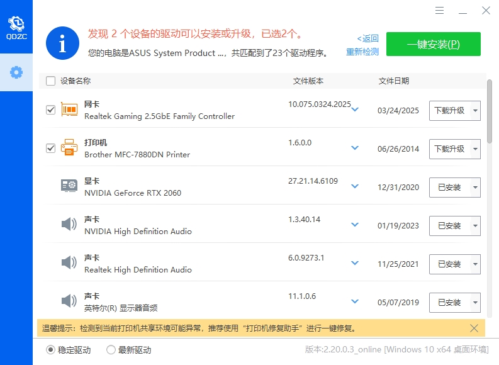Click the printer icon for Brother MFC-7880DN
The height and width of the screenshot is (365, 499).
coord(69,147)
